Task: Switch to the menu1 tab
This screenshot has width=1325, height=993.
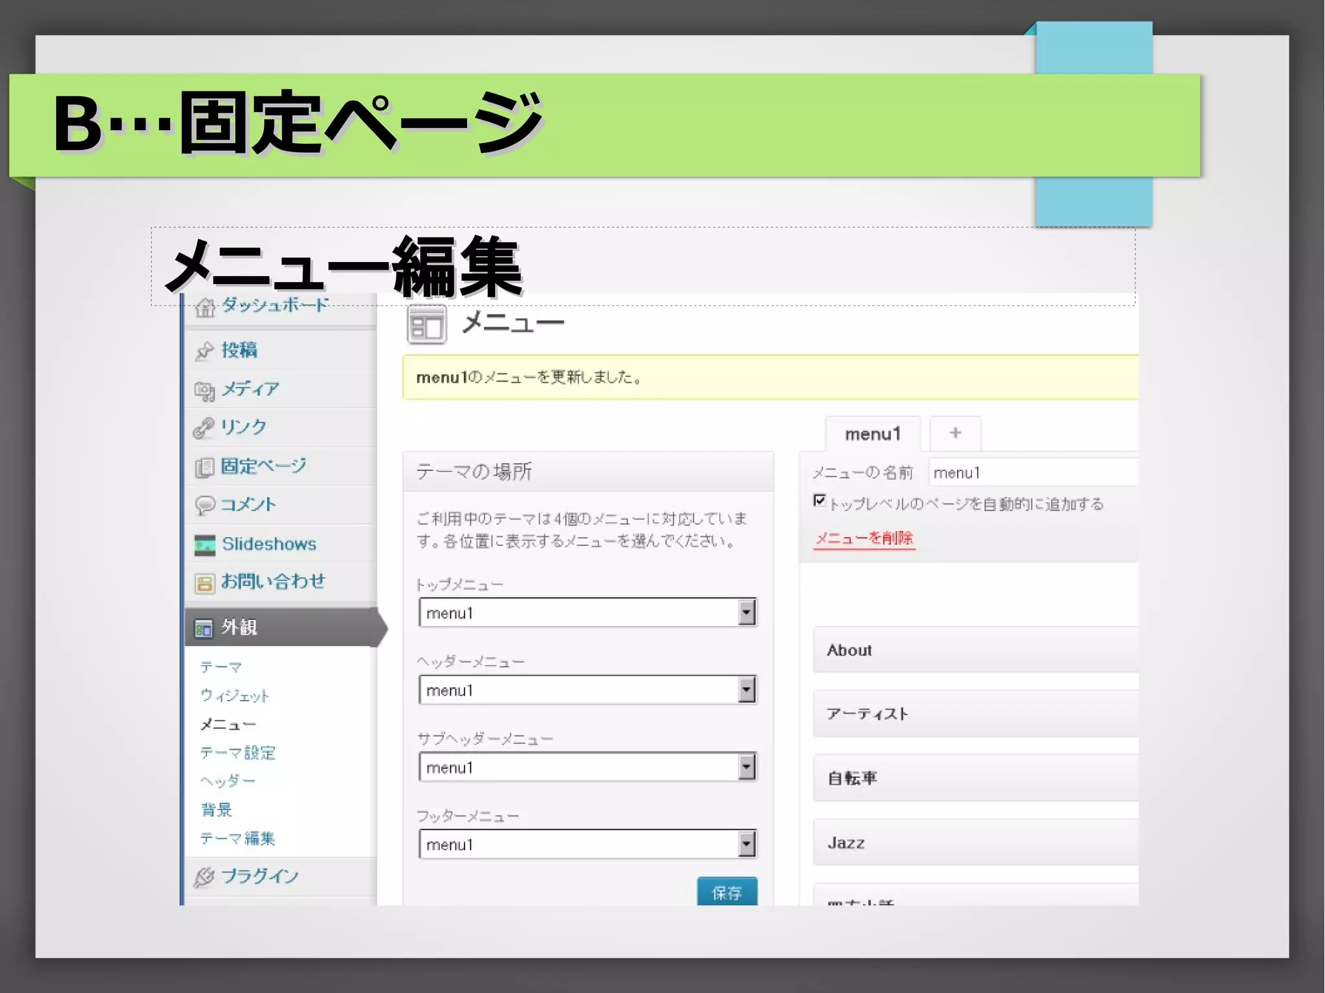Action: click(x=873, y=434)
